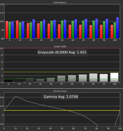Click the green bar at 60 in RGB Balance
123x131 pixels.
[x=73, y=30]
